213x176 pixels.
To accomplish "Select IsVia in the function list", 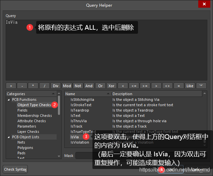I will tap(75, 137).
